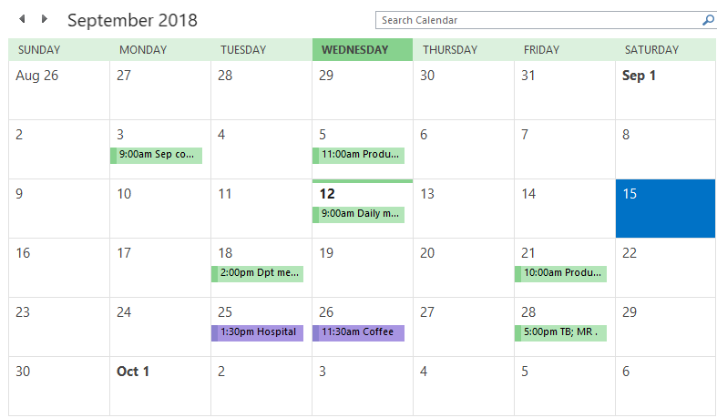Click the September 2018 month title
Viewport: 717px width, 418px height.
click(x=132, y=20)
